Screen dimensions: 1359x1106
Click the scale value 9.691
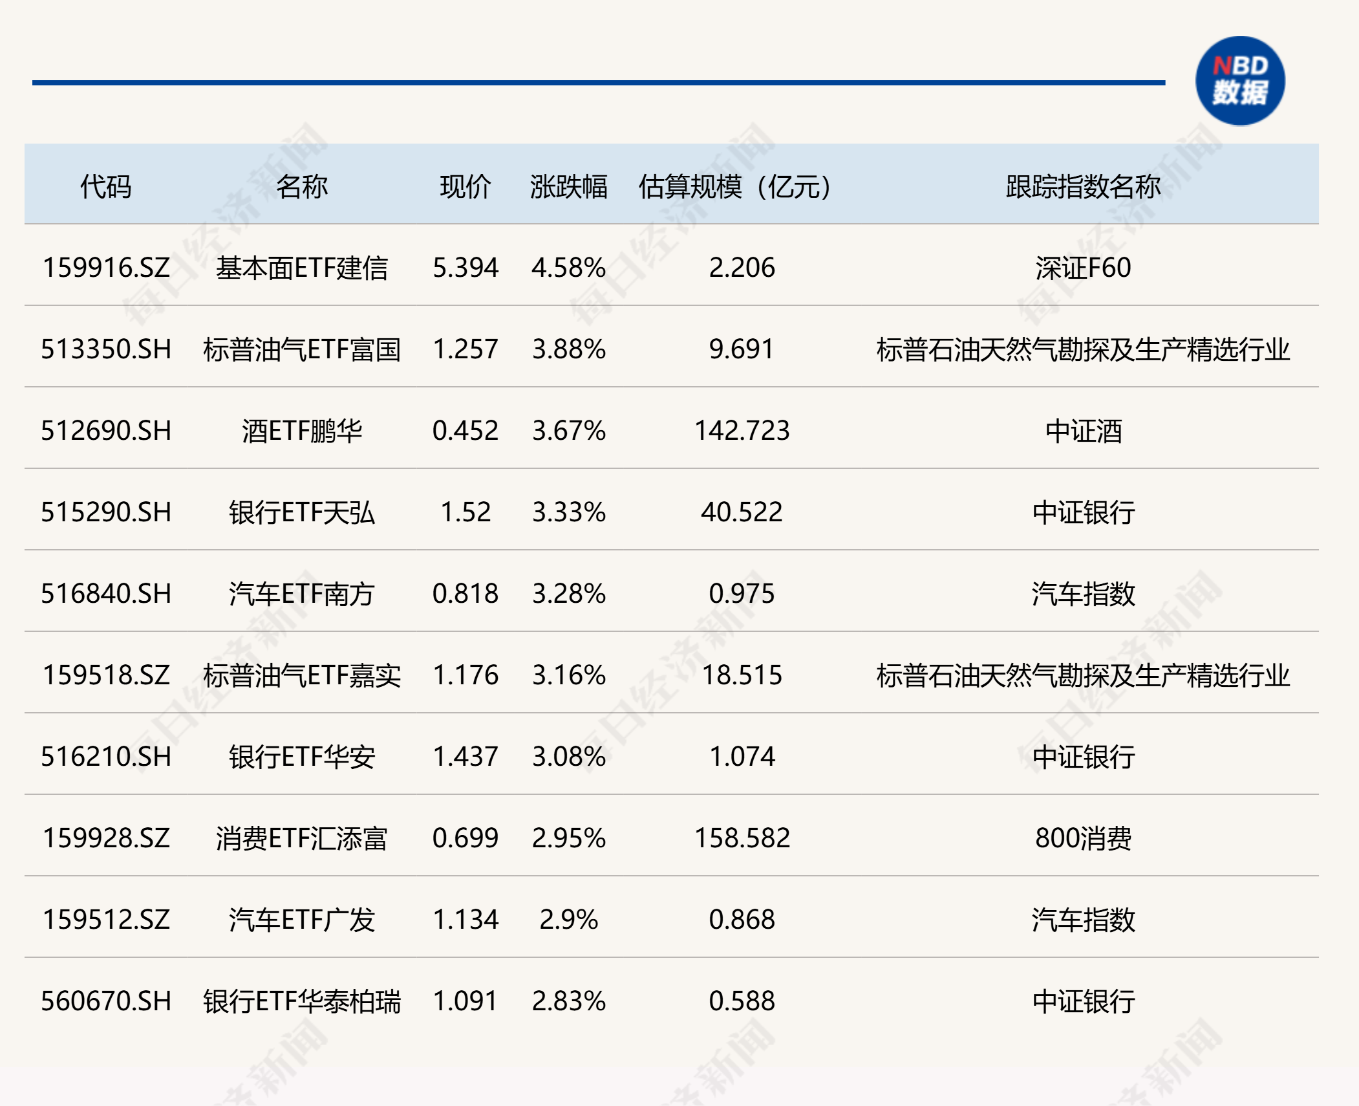click(742, 349)
